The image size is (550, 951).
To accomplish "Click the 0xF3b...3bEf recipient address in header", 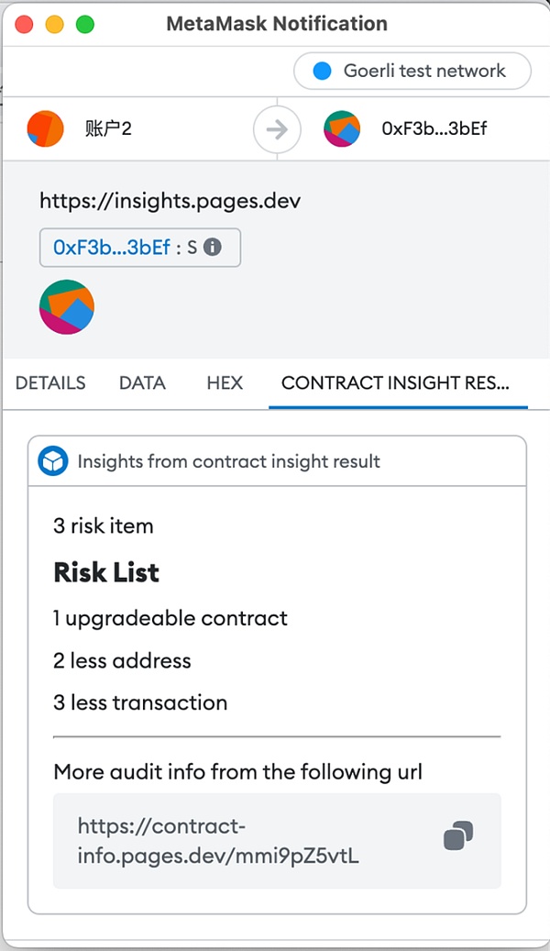I will tap(434, 128).
